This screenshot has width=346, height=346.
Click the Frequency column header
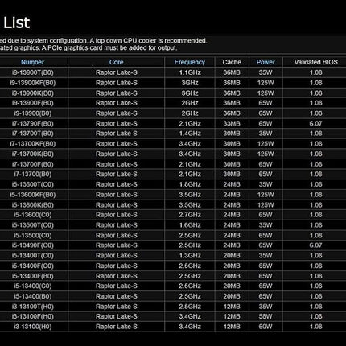coord(190,62)
